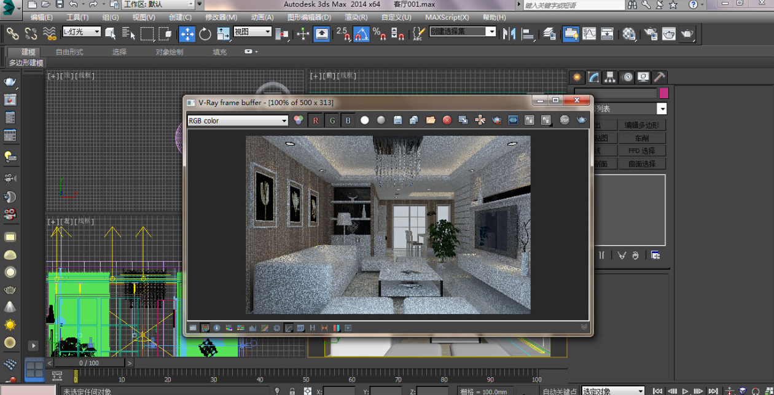Click the Mirror tool icon
The height and width of the screenshot is (395, 774).
coord(509,33)
